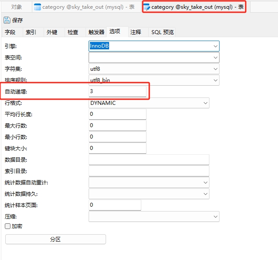Screen dimensions: 278x260
Task: Click the 数据目录 text field
Action: click(x=149, y=160)
